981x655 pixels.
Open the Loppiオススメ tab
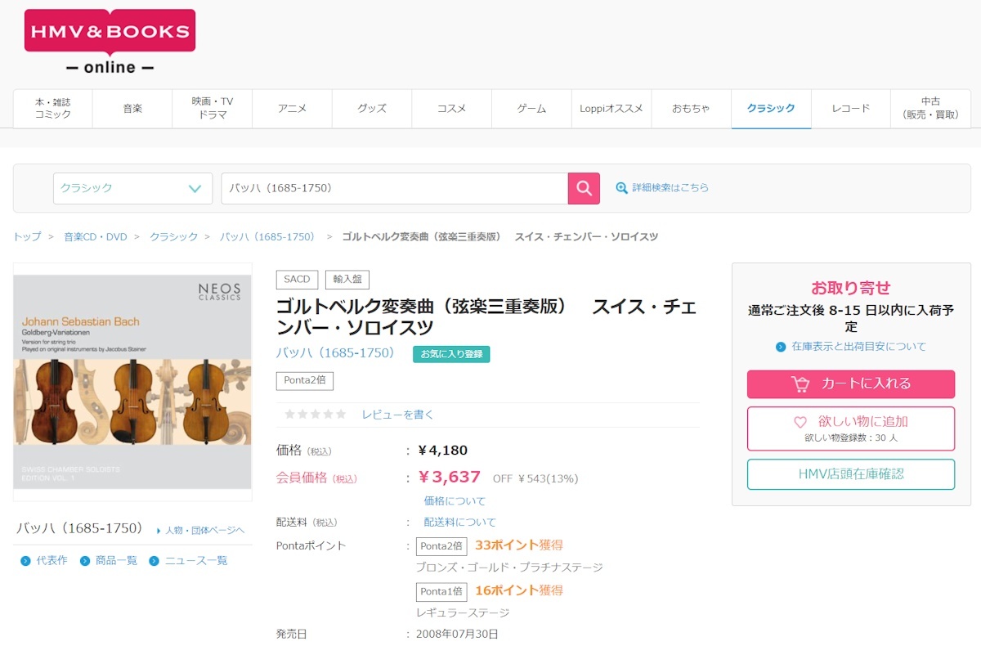[611, 109]
